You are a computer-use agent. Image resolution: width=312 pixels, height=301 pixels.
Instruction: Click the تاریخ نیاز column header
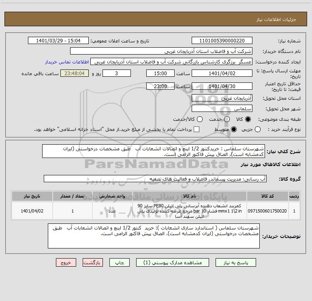point(32,196)
